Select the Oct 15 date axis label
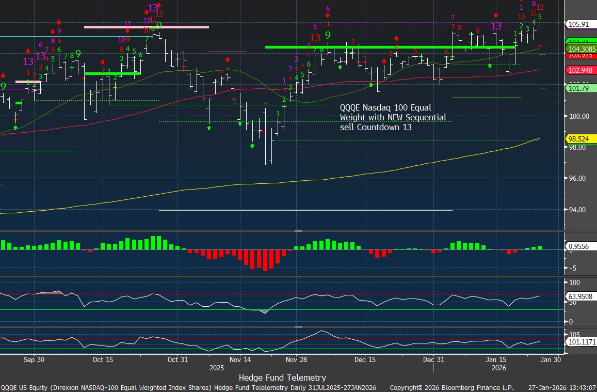597x392 pixels. 103,359
